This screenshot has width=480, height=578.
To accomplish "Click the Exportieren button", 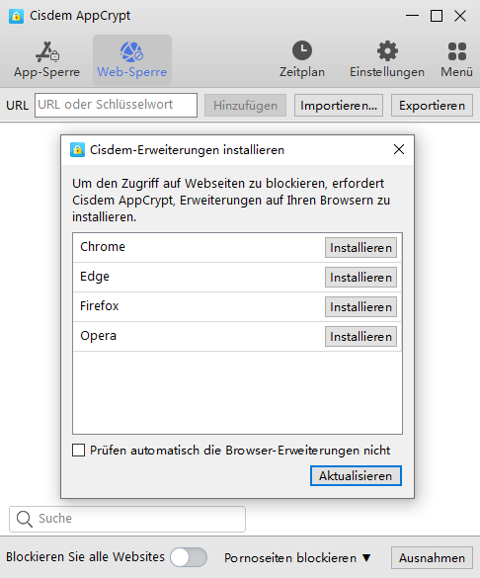I will click(432, 106).
